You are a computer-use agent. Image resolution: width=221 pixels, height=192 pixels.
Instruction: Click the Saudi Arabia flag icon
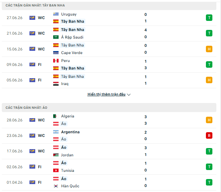56,37
